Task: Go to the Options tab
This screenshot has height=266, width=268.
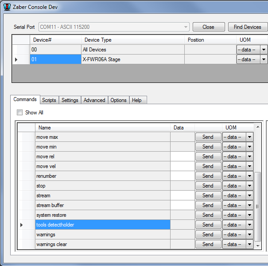Action: (x=118, y=100)
